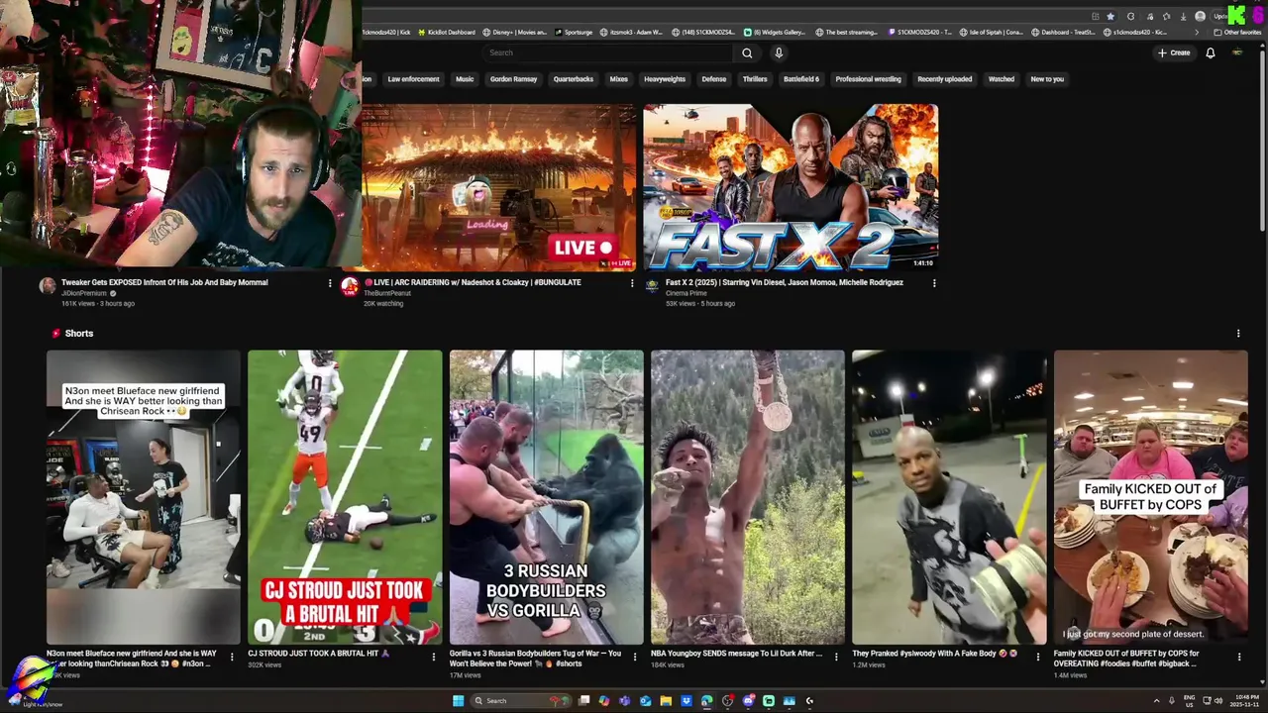Open options for ARC RAIDERING live video

tap(632, 283)
